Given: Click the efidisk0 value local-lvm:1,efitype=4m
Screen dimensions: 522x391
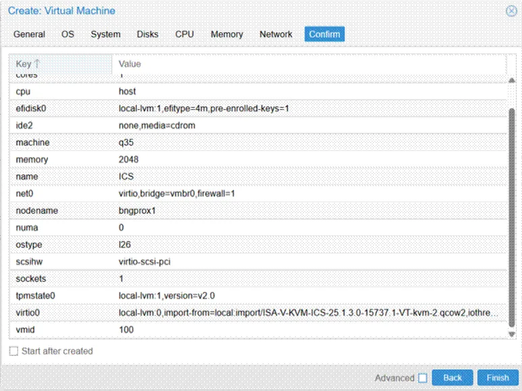Looking at the screenshot, I should pyautogui.click(x=203, y=109).
